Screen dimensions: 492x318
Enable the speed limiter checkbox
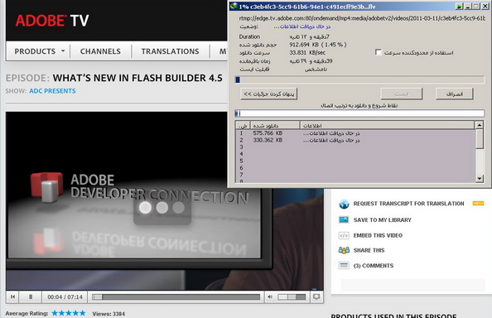pyautogui.click(x=378, y=52)
